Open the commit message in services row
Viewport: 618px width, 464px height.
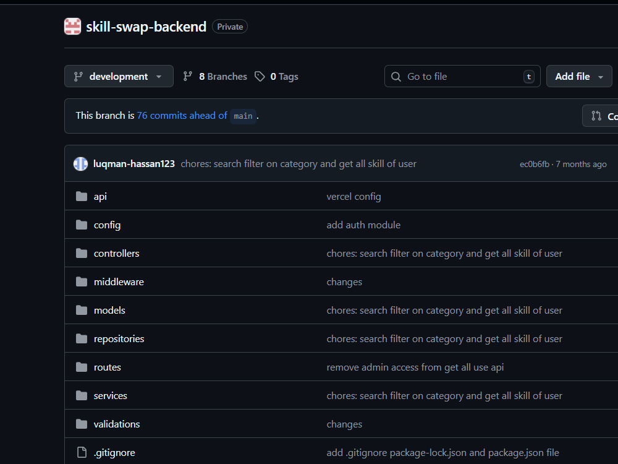(x=444, y=395)
